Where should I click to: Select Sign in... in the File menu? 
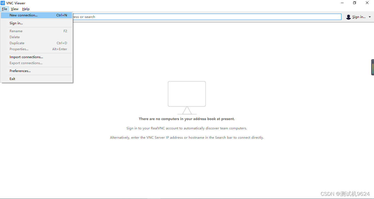36,23
